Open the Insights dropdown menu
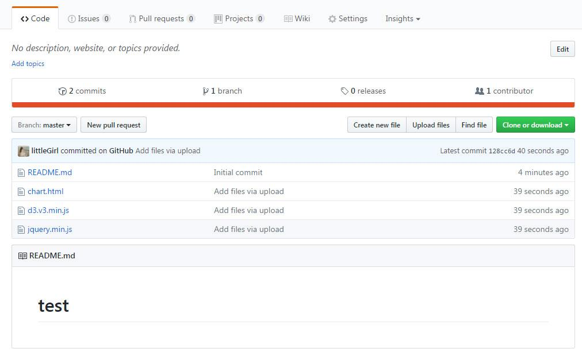 click(x=403, y=19)
